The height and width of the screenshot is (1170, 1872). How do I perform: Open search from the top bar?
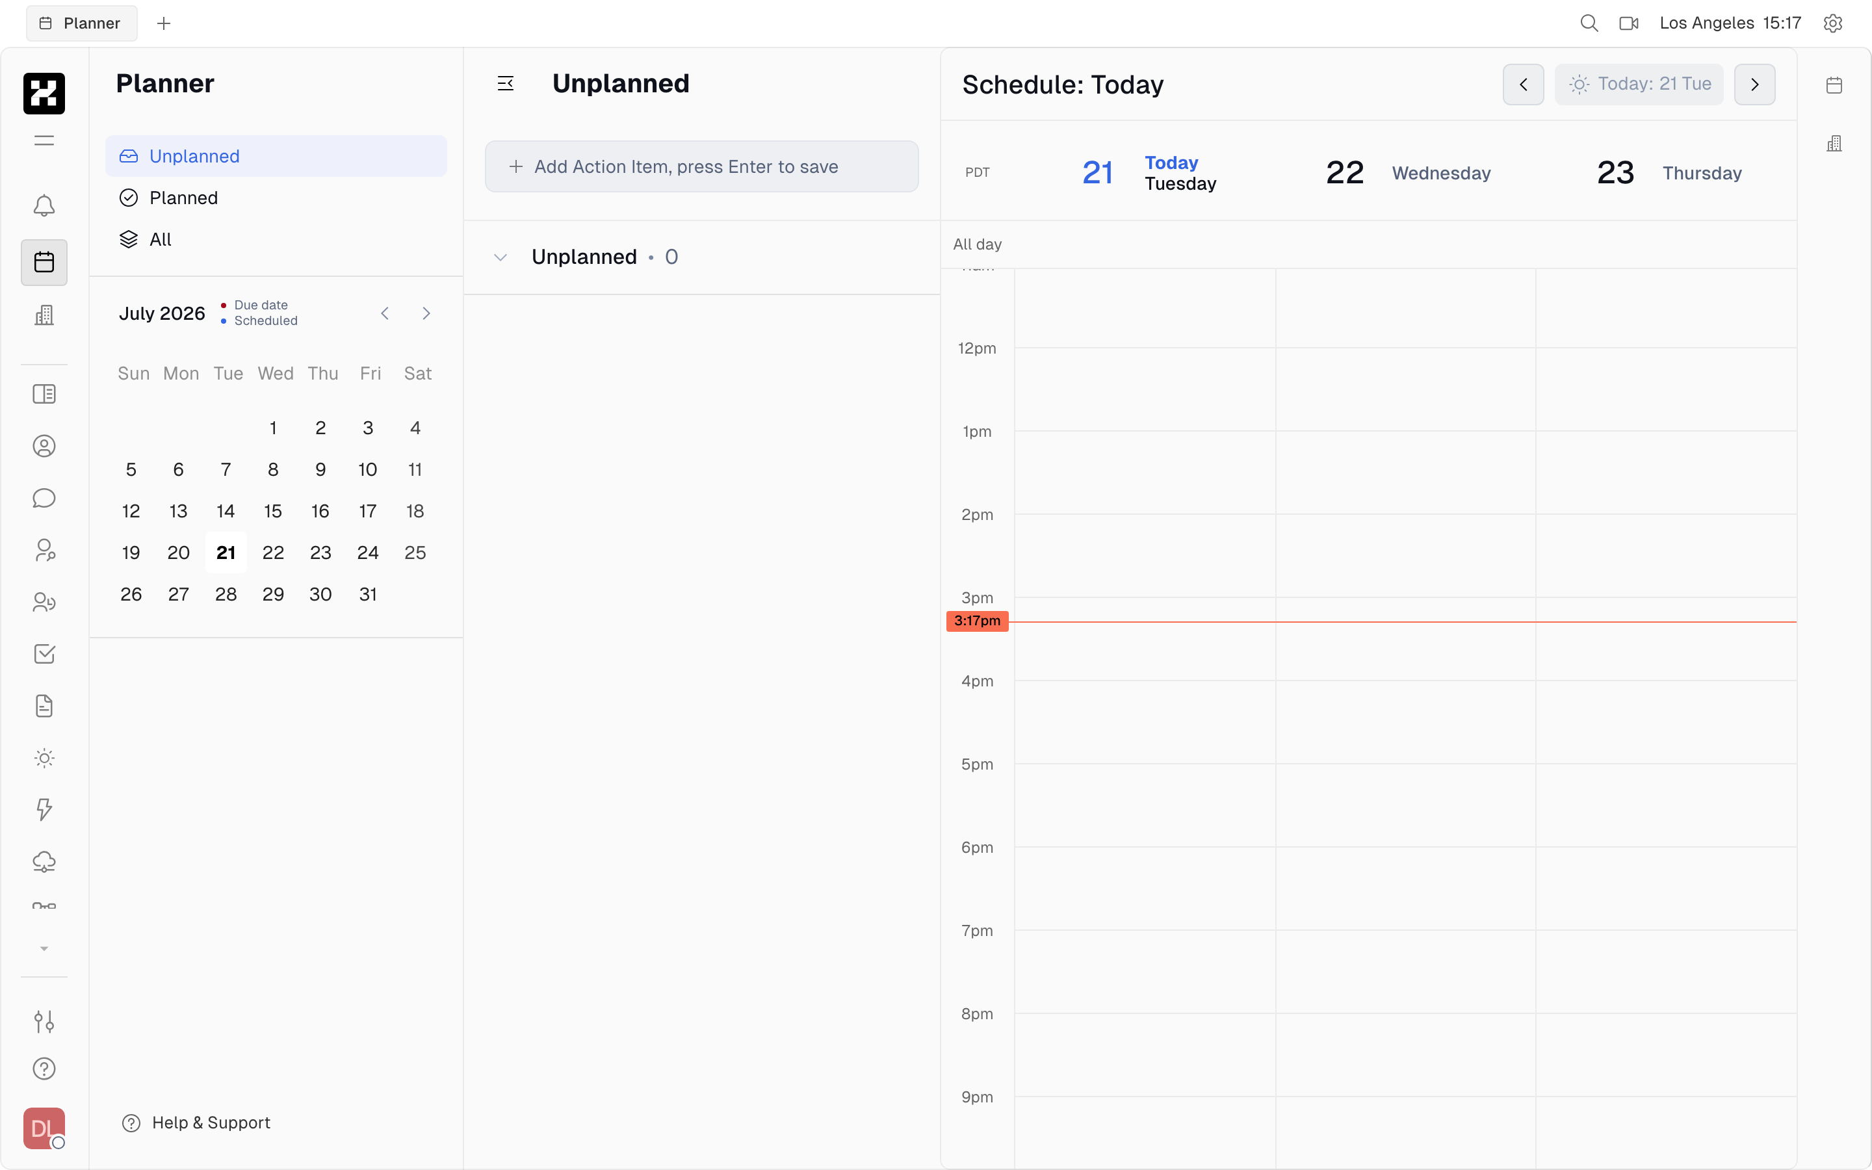[1589, 23]
